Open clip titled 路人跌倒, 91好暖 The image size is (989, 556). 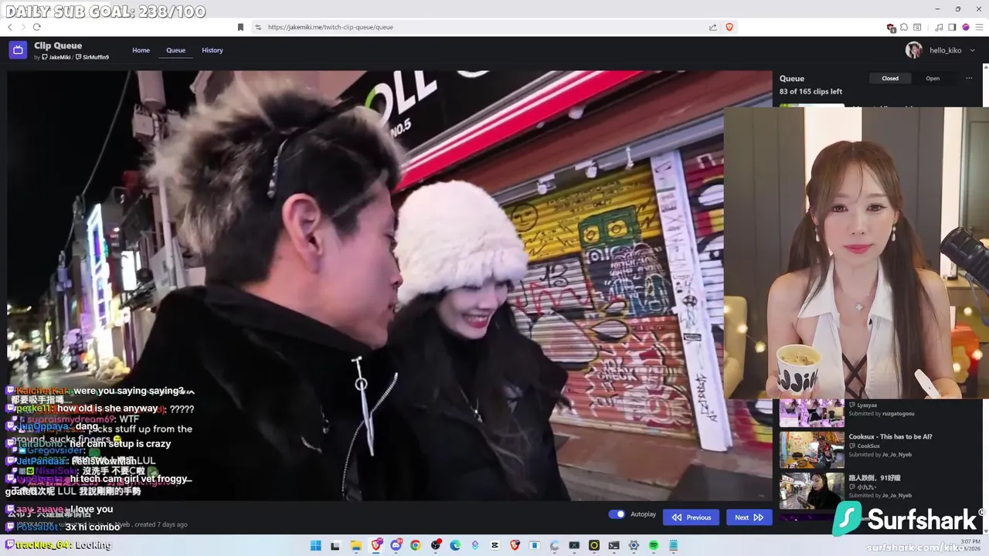point(875,478)
